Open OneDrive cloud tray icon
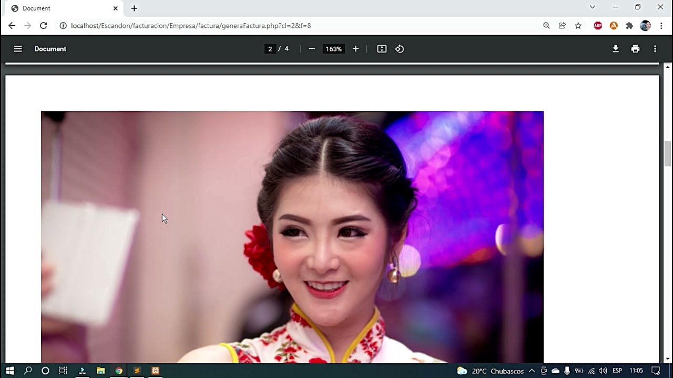Viewport: 673px width, 378px height. 555,371
